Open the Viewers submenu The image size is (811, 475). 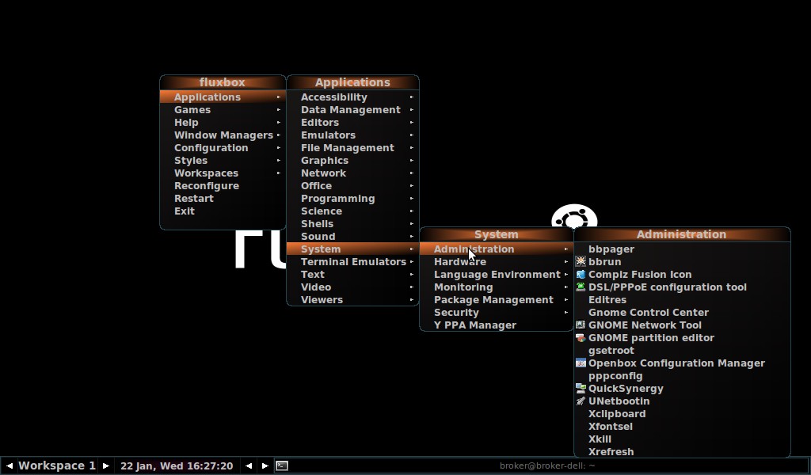coord(352,300)
